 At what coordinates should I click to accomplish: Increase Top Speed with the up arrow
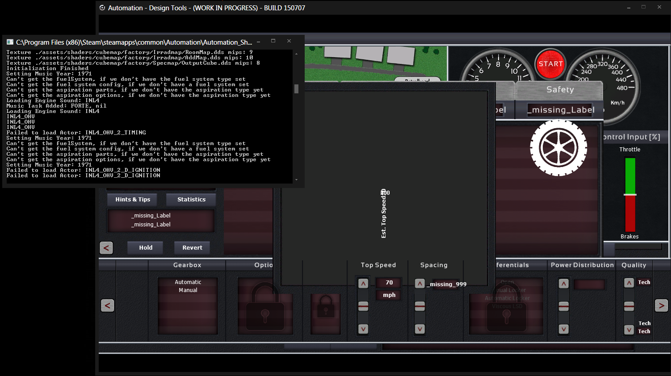point(363,284)
